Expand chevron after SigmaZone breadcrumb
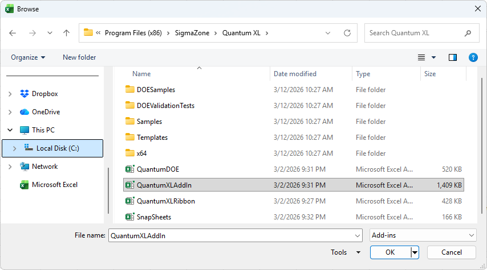The height and width of the screenshot is (270, 487). coord(216,33)
